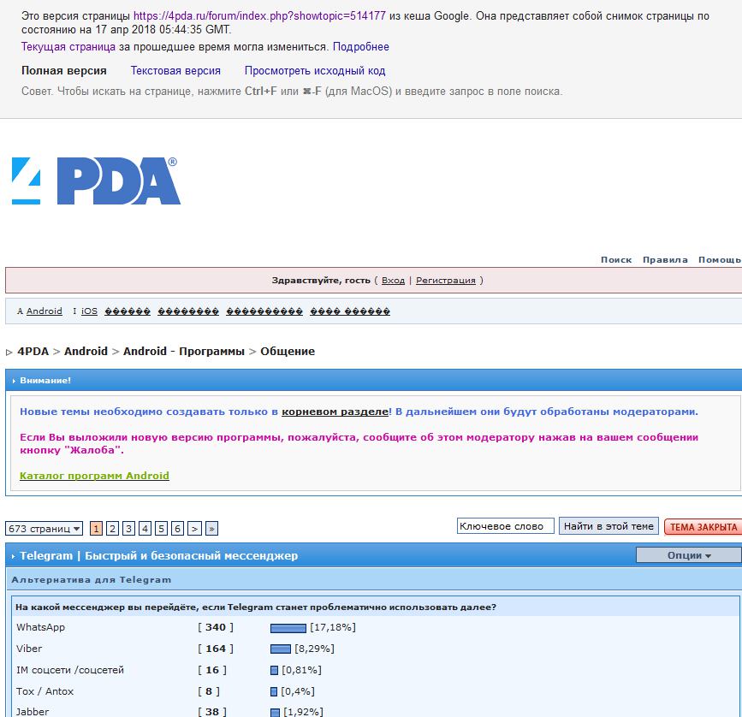
Task: Click the 'ТЕМА ЗАКРЫТА' button
Action: [703, 527]
